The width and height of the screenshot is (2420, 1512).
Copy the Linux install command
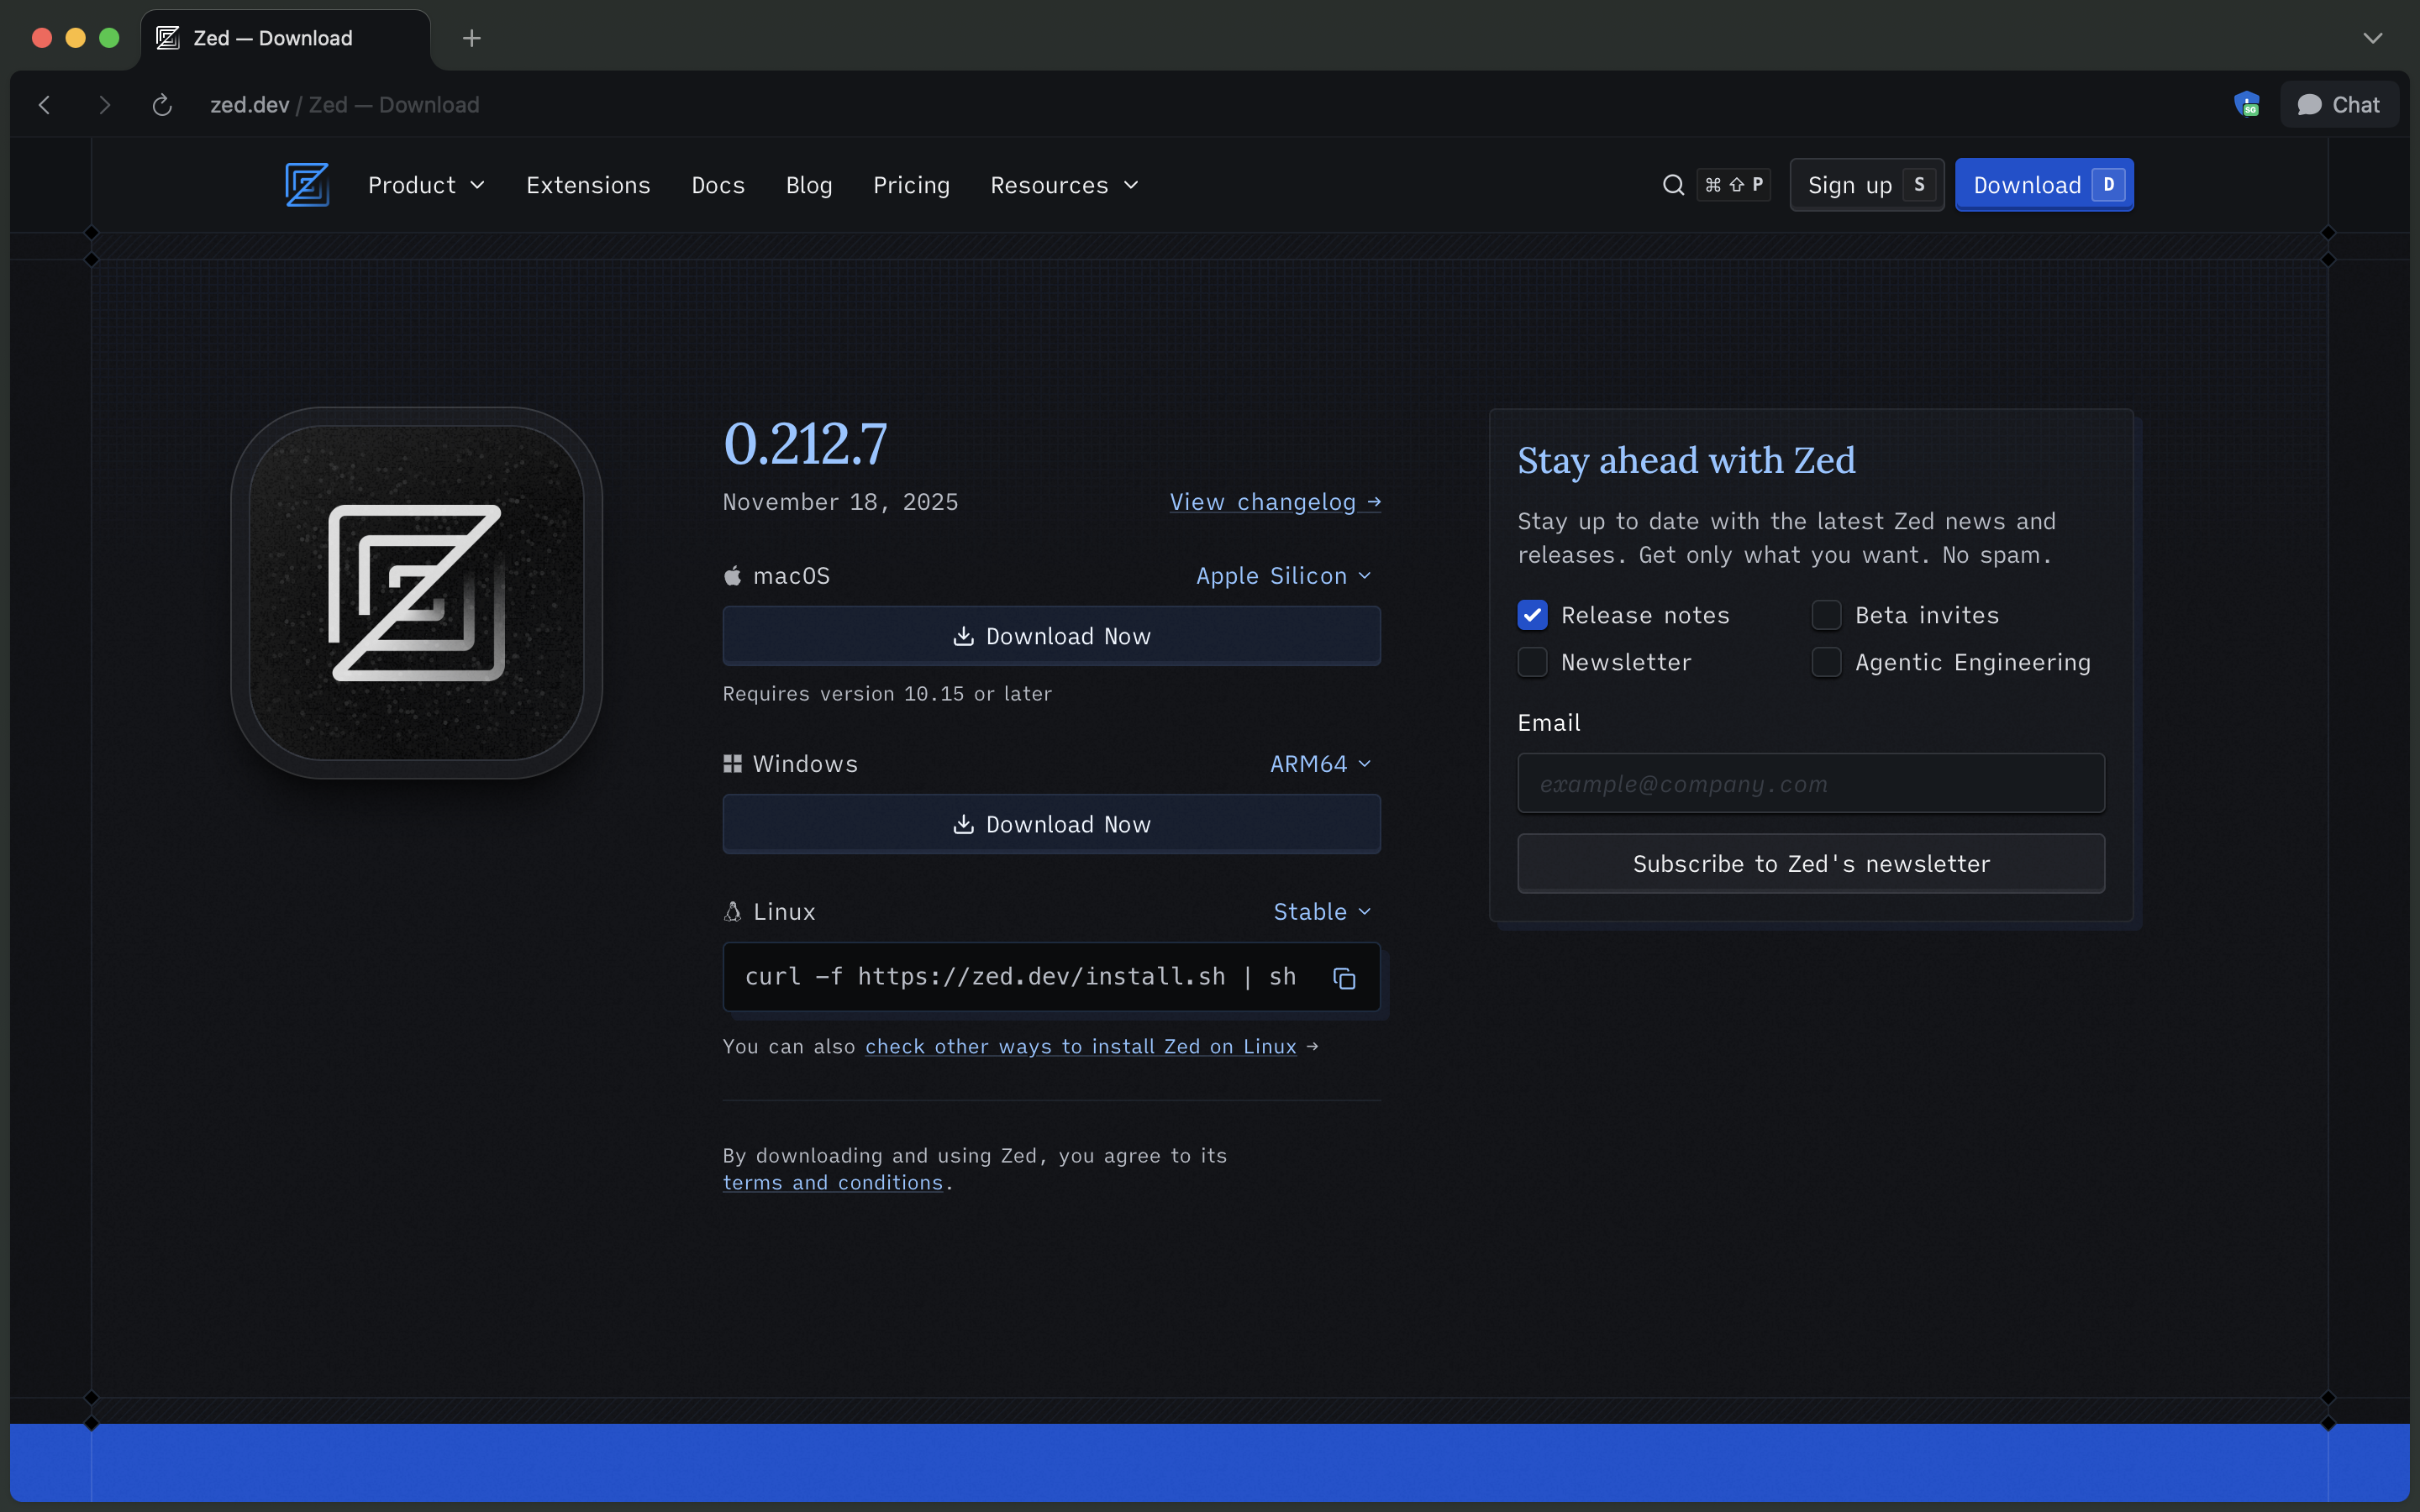(x=1344, y=978)
